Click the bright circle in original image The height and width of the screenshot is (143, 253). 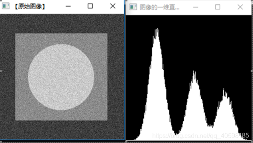(x=61, y=77)
